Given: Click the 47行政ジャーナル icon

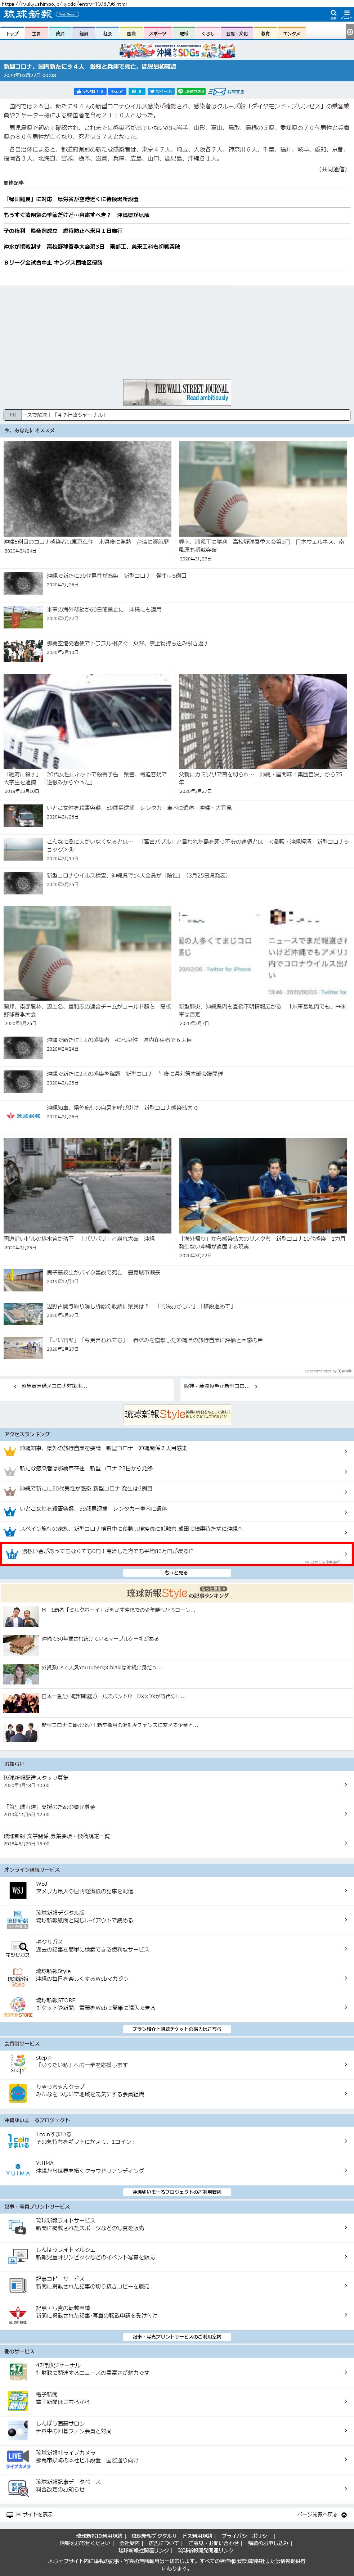Looking at the screenshot, I should click(x=17, y=2370).
